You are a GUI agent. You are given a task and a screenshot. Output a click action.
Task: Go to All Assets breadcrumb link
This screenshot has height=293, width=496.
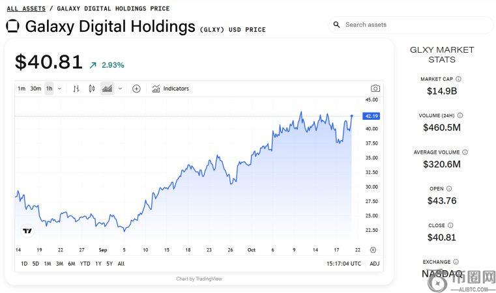point(26,8)
